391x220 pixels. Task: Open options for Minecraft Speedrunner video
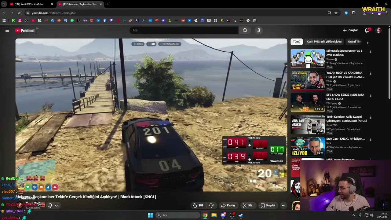tap(371, 51)
